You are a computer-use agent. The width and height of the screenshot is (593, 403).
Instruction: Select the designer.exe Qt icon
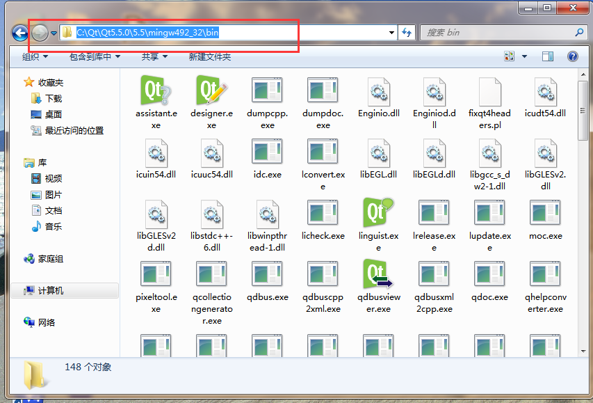pyautogui.click(x=211, y=91)
